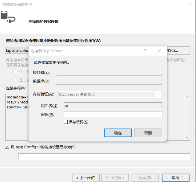
Task: Click the connection string text area
Action: tap(17, 117)
